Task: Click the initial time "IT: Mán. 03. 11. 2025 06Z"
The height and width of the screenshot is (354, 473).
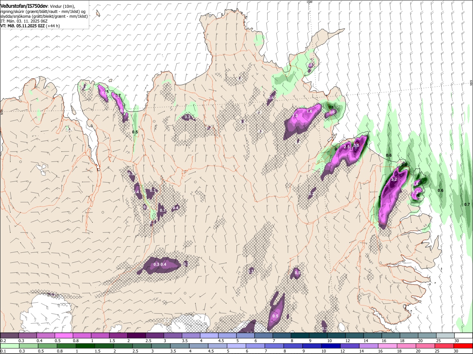Action: pyautogui.click(x=24, y=21)
